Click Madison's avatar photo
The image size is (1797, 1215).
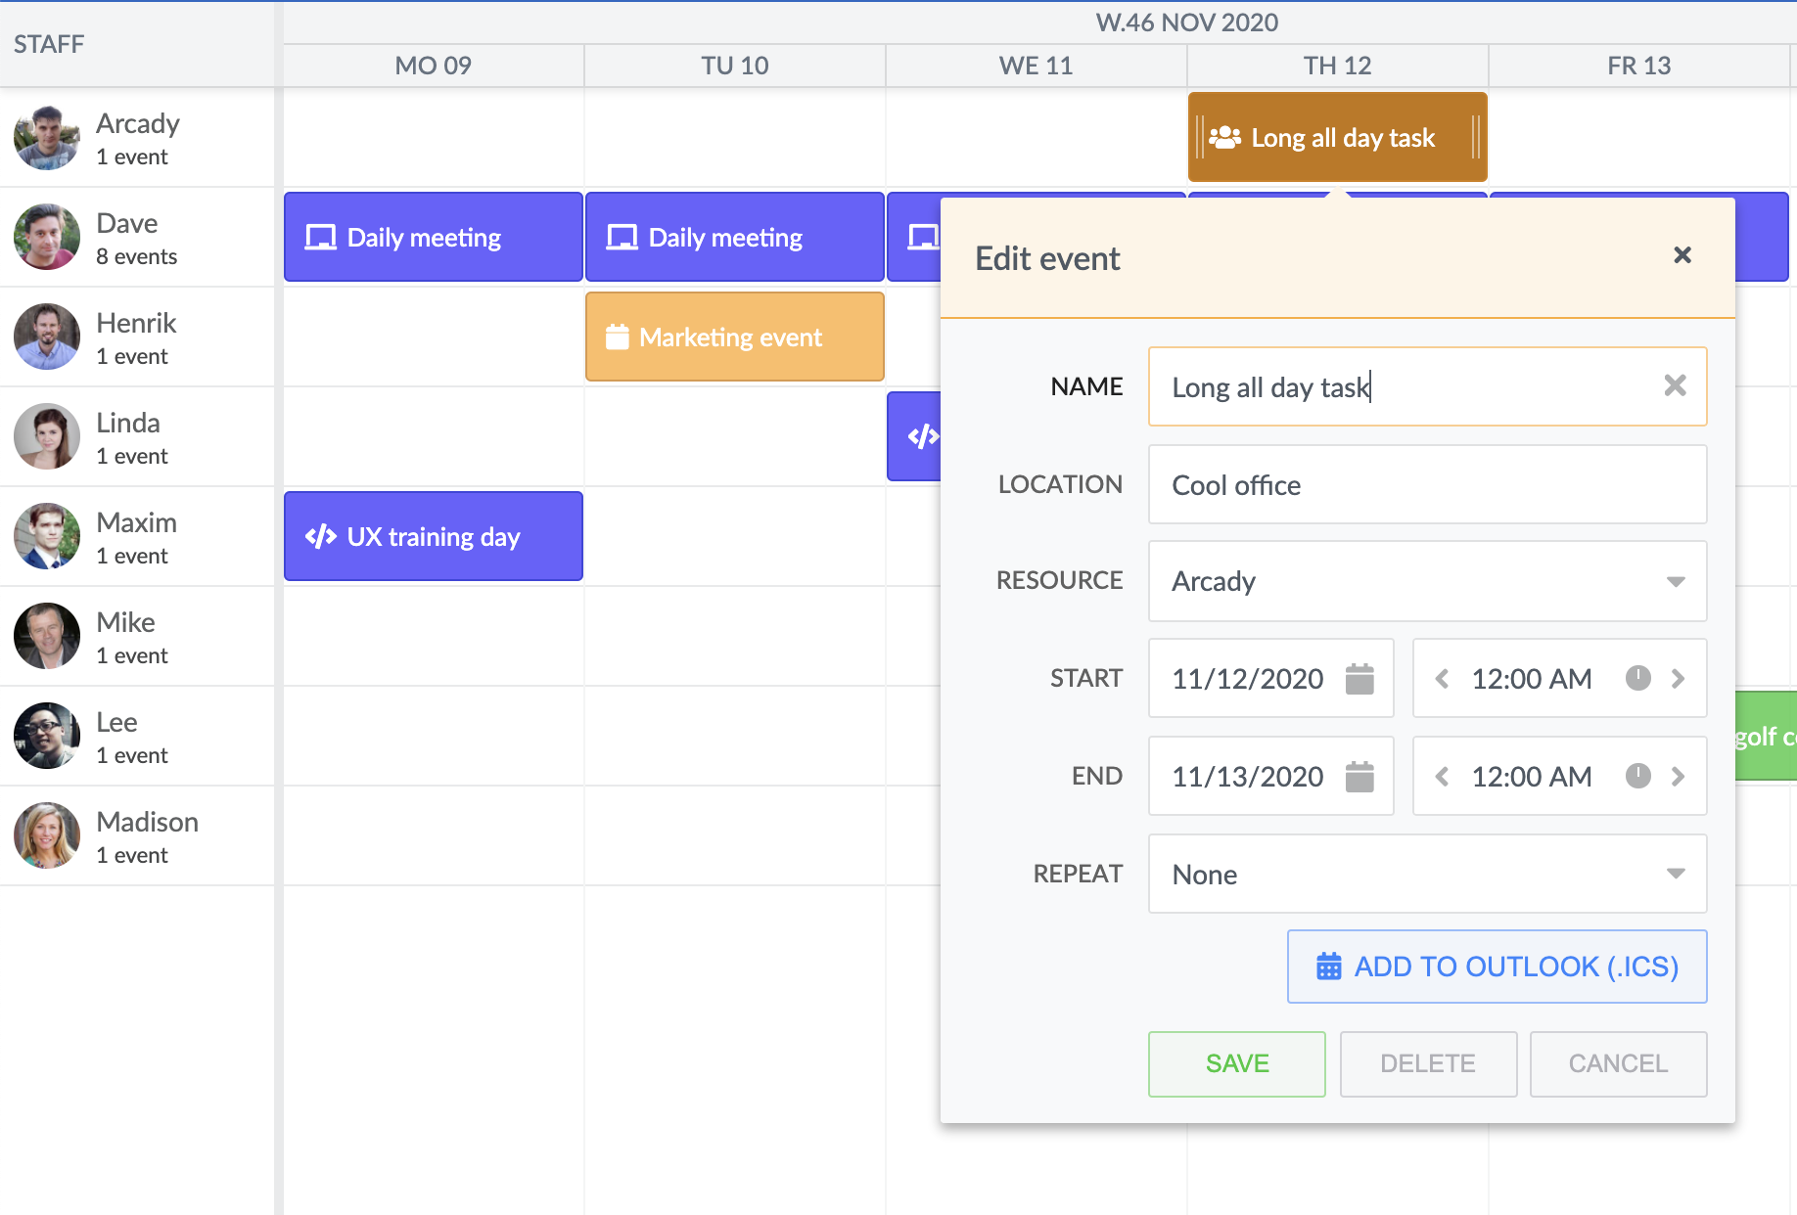(47, 836)
